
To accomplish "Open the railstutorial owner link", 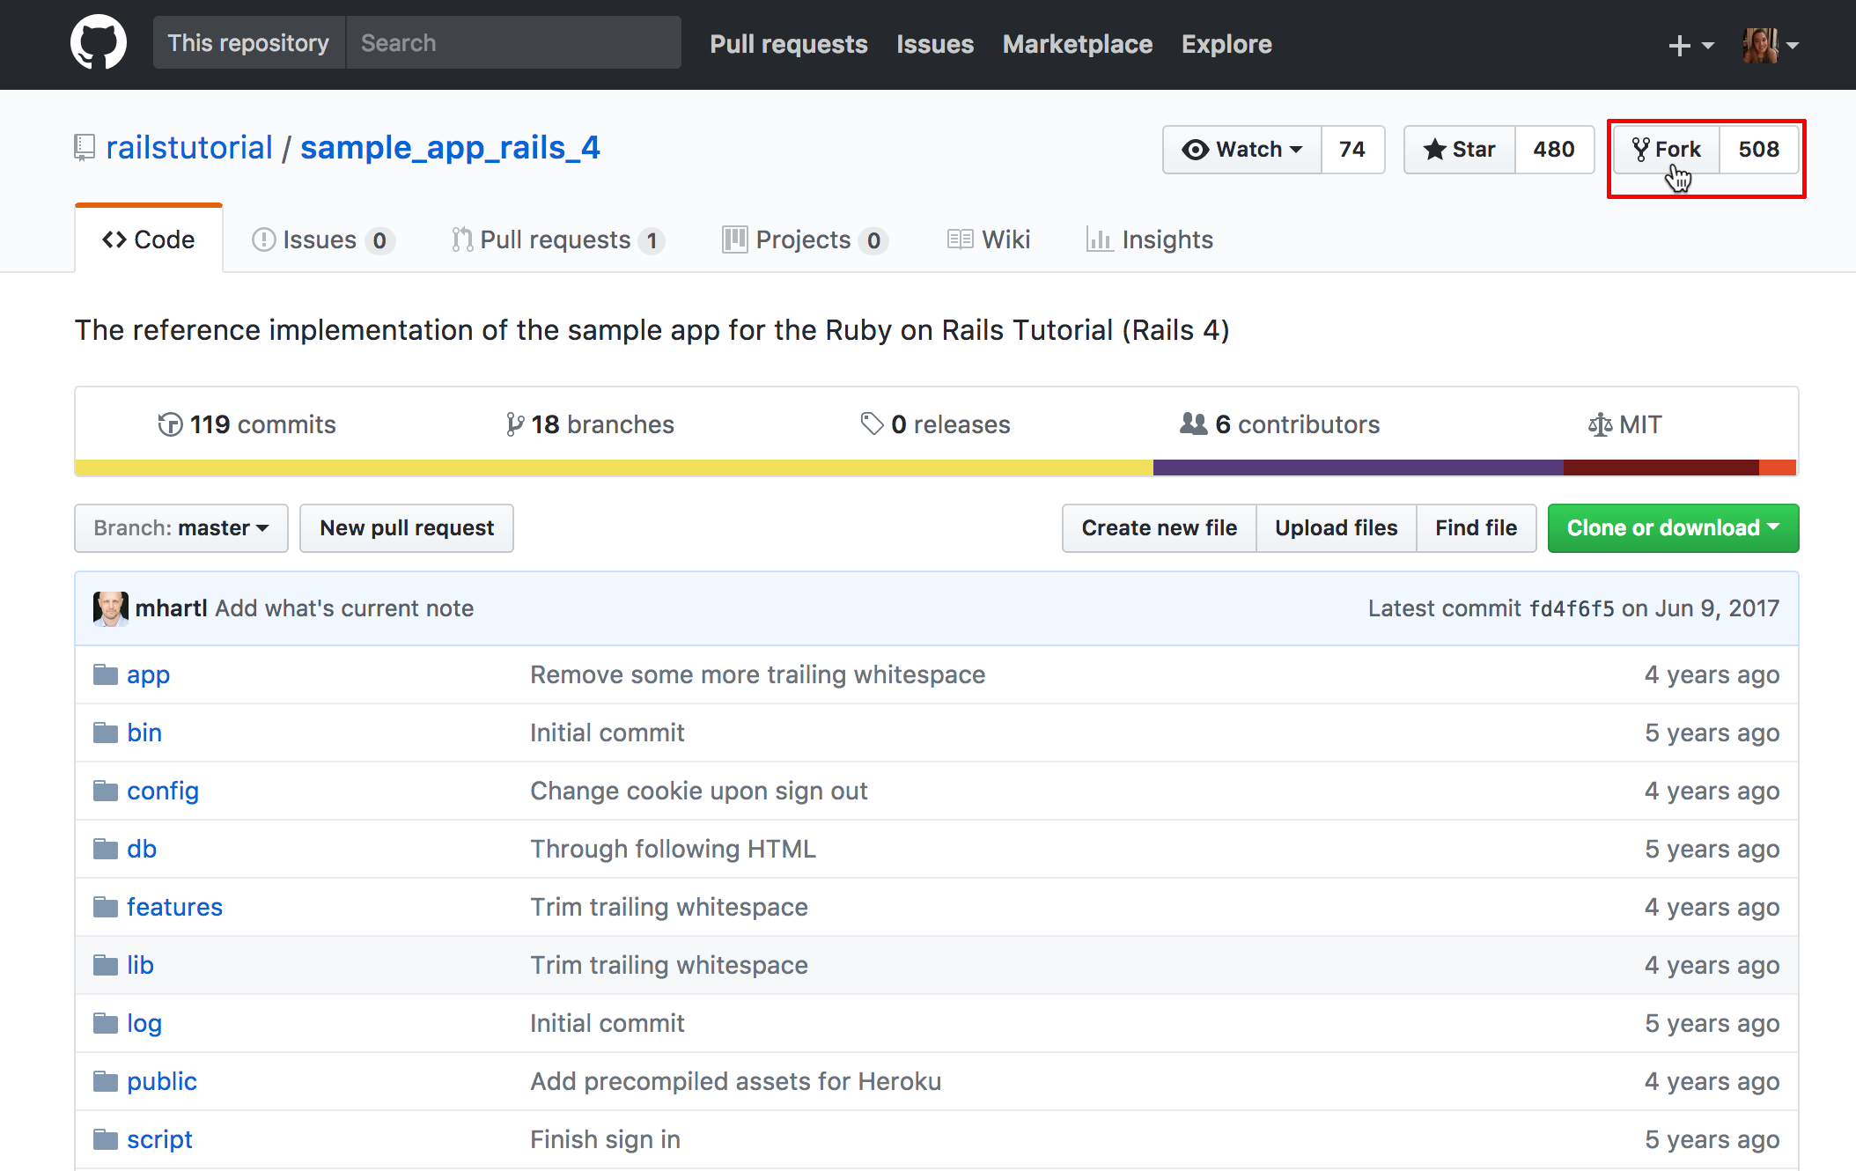I will 189,147.
